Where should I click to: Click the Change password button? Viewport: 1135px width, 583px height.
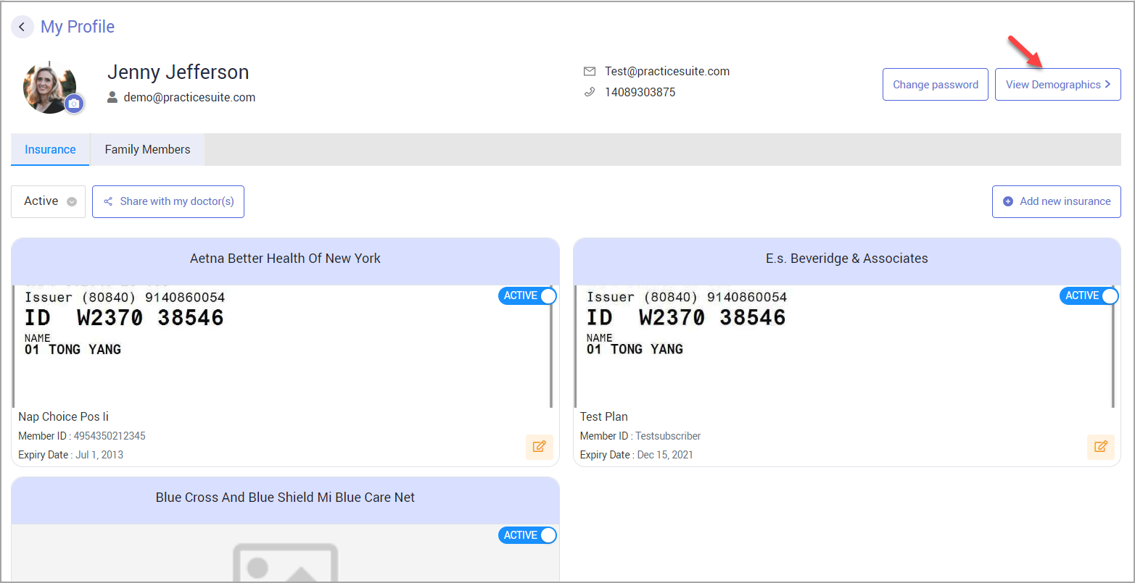935,85
